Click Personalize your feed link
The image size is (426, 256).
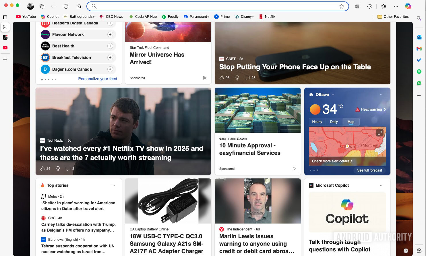(x=98, y=79)
